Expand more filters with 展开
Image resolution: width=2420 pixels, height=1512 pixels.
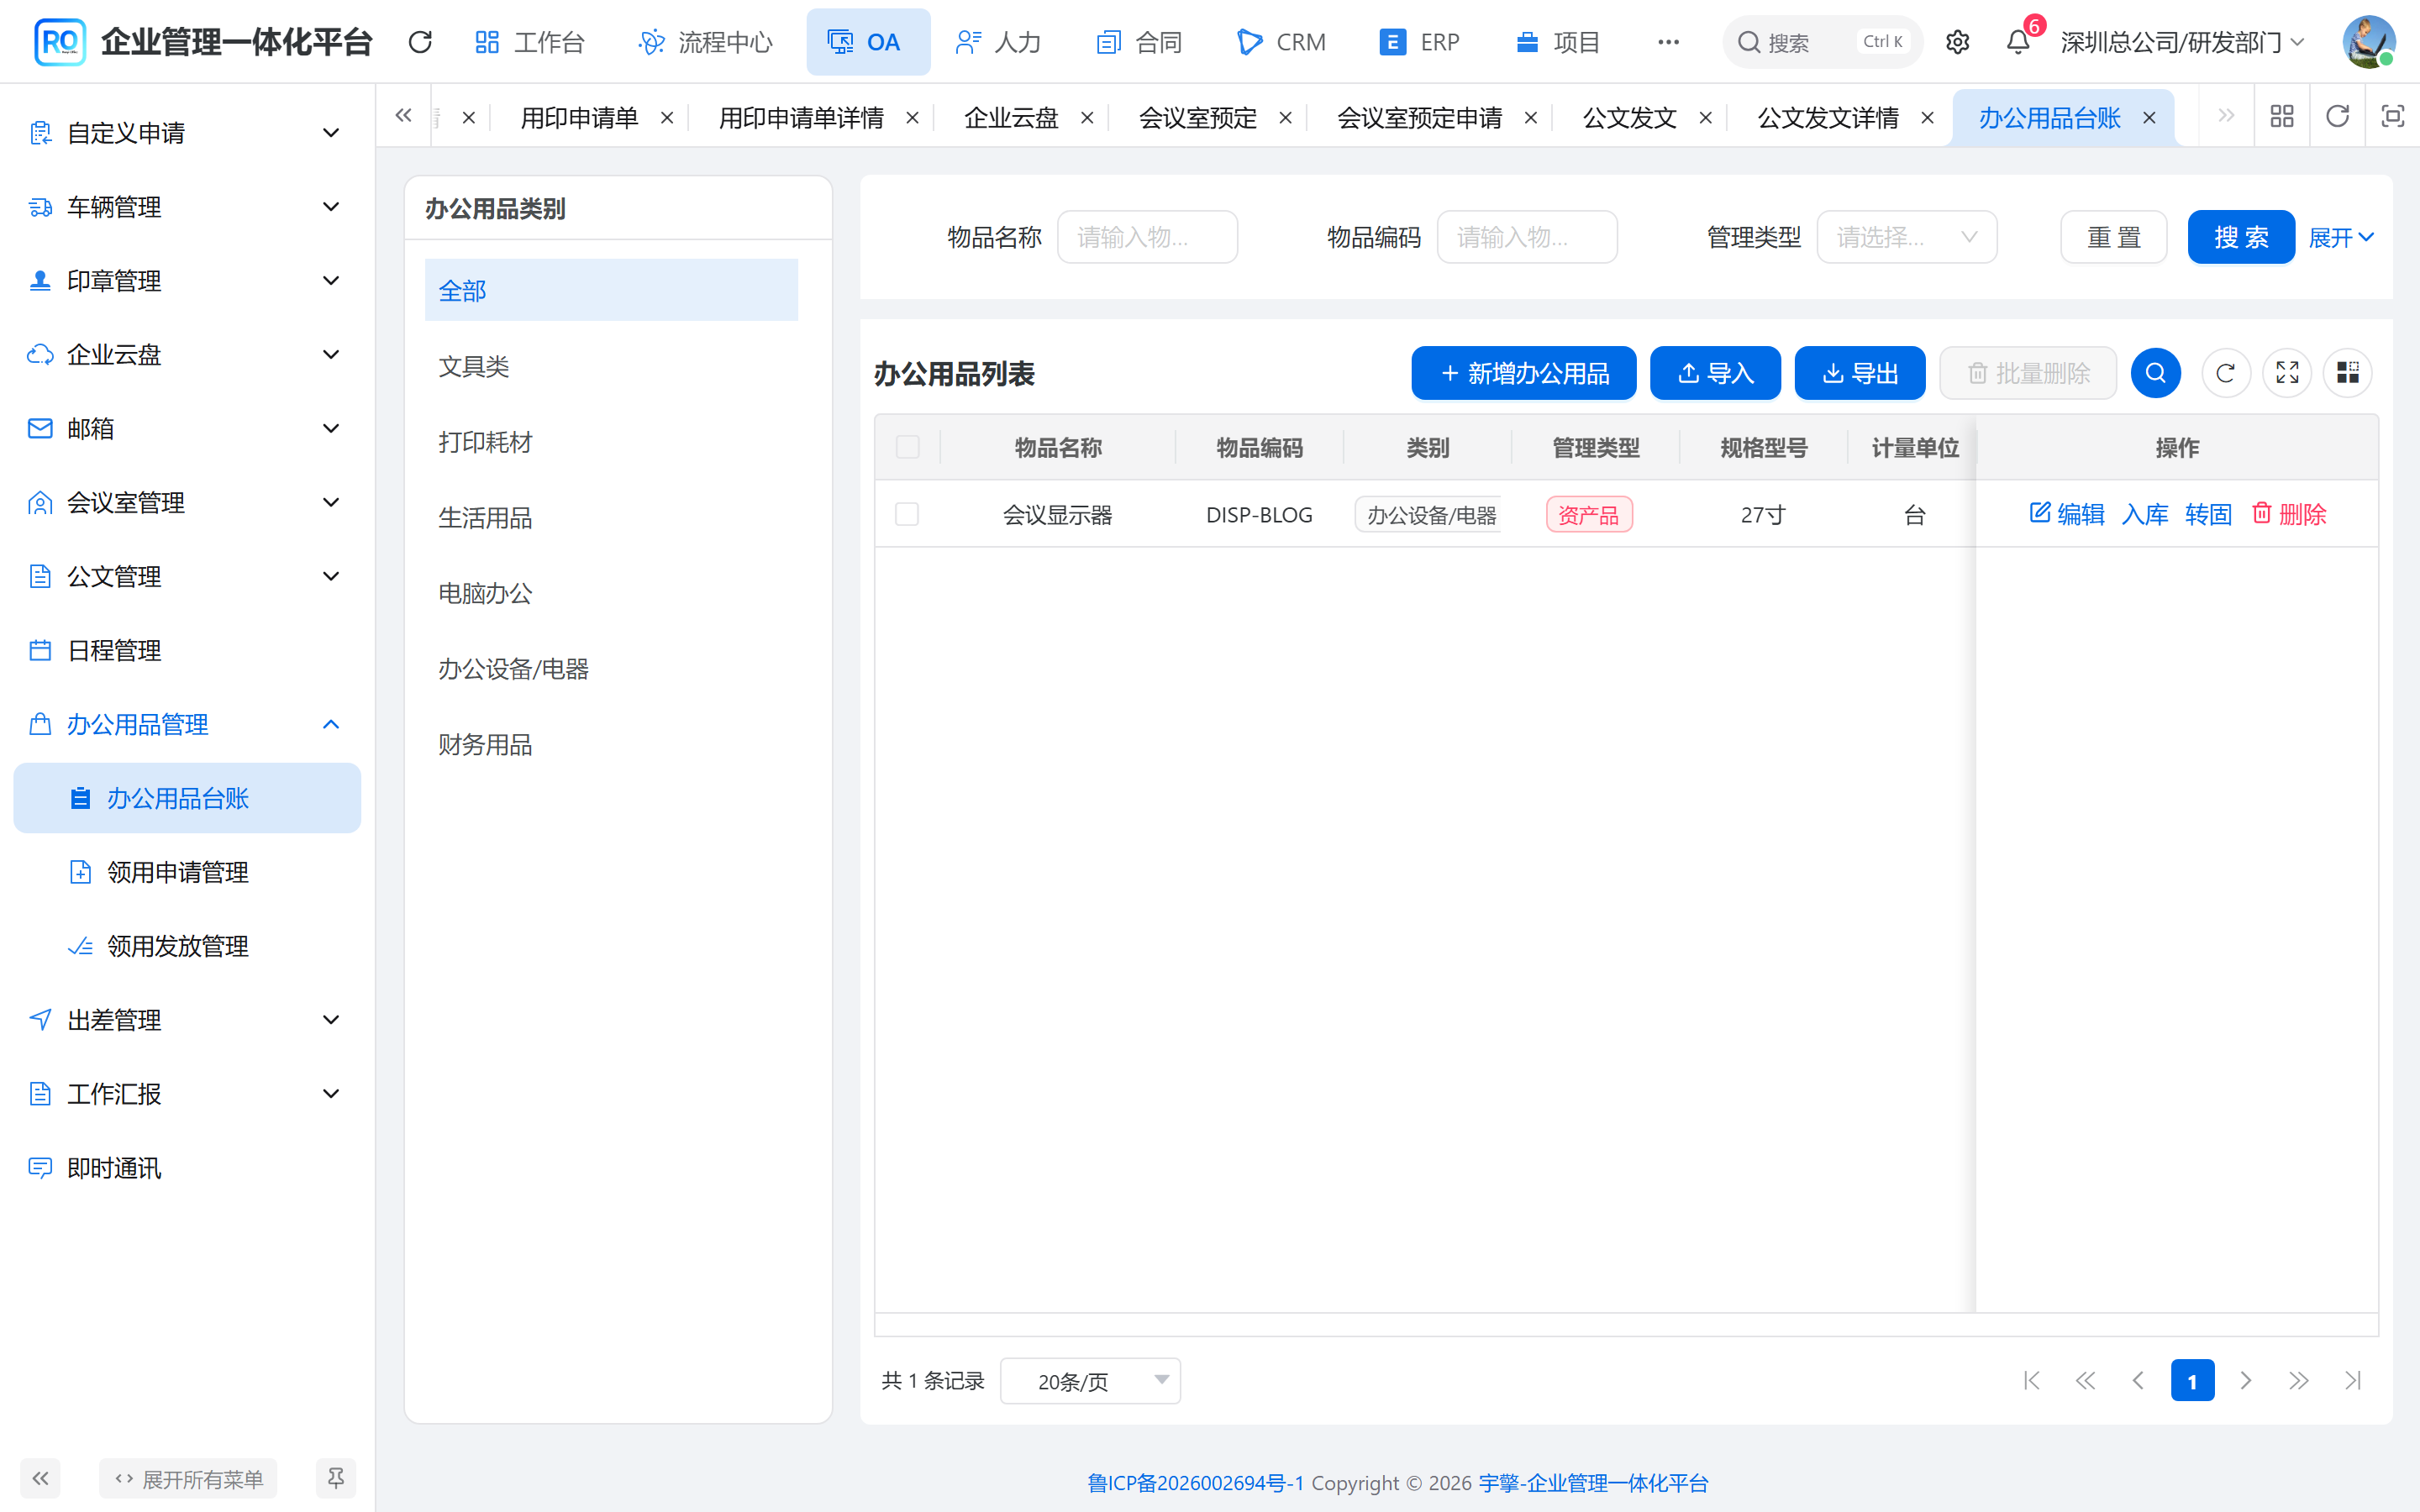[x=2340, y=237]
